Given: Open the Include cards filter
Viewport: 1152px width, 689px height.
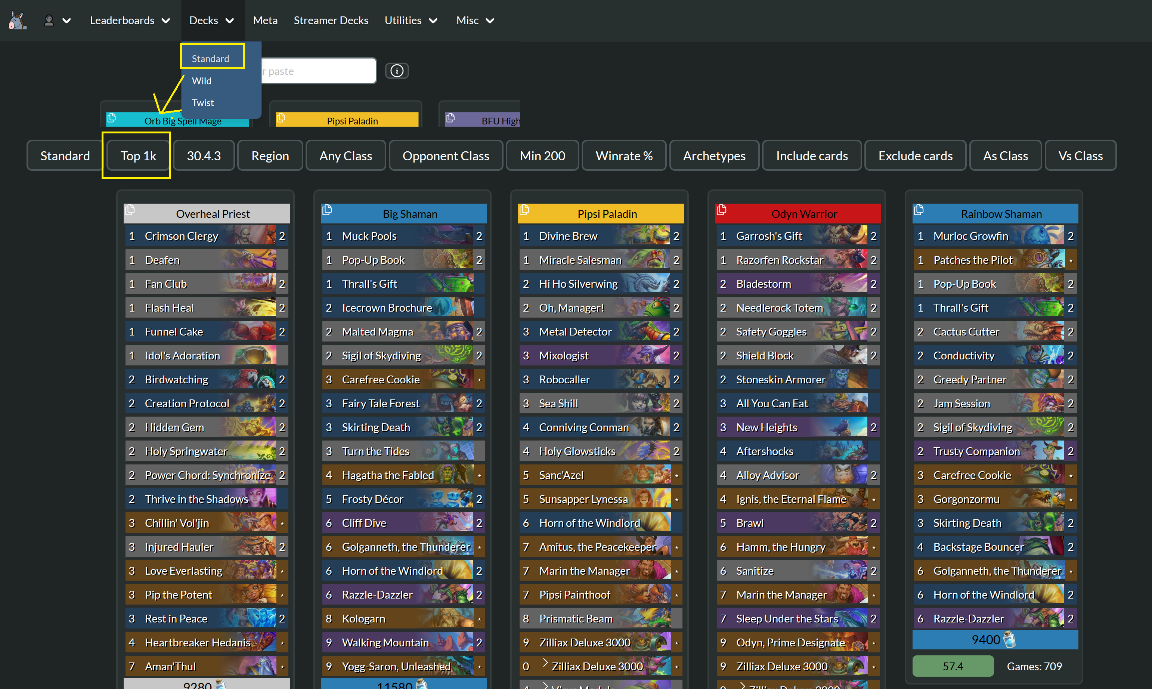Looking at the screenshot, I should (x=812, y=155).
